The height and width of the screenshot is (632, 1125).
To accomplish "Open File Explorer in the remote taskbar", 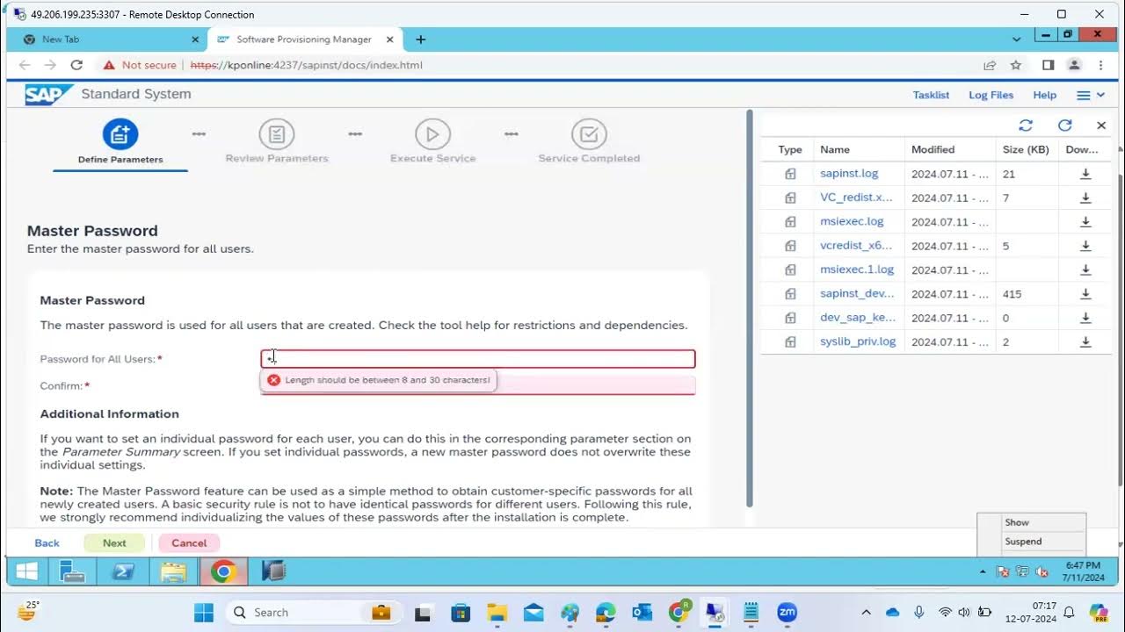I will (173, 572).
